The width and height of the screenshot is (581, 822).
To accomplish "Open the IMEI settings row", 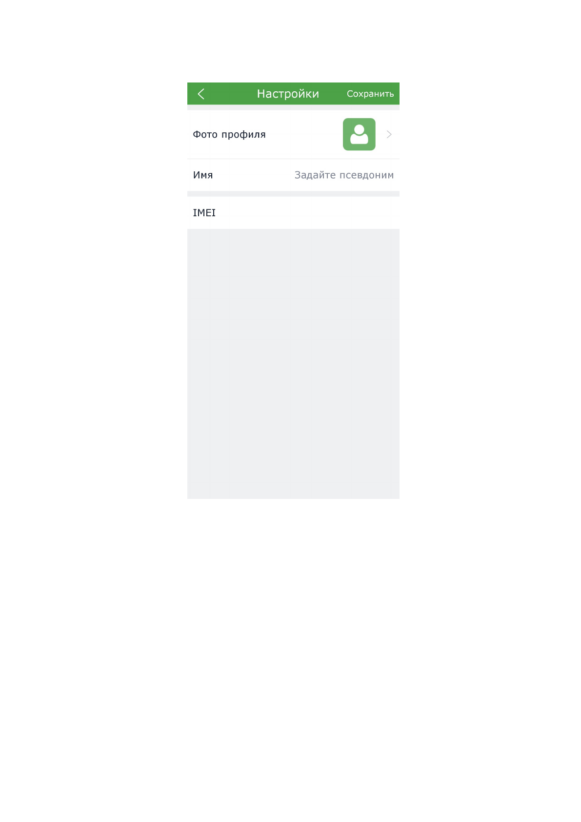I will pyautogui.click(x=293, y=213).
